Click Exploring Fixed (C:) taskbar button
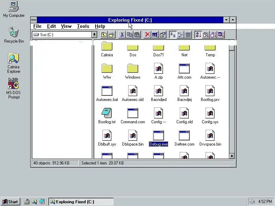 tap(81, 202)
